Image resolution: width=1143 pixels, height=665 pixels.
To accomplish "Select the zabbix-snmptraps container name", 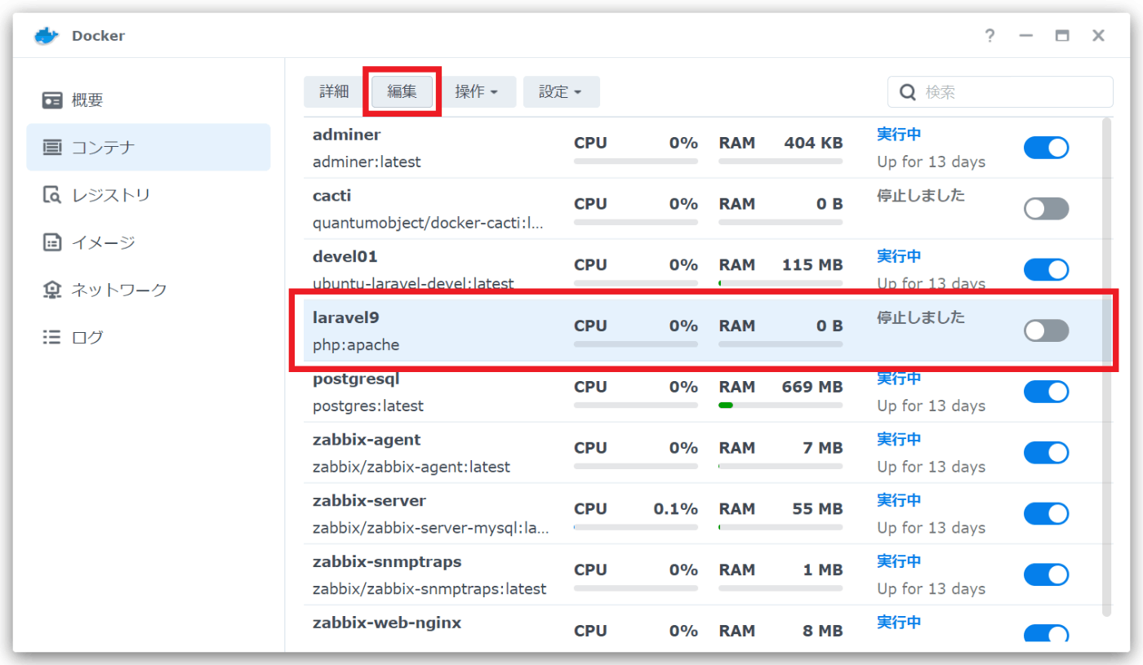I will click(x=387, y=561).
